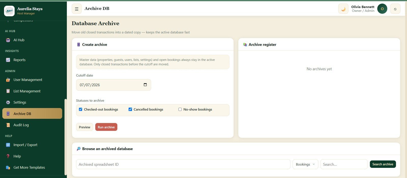This screenshot has height=178, width=407.
Task: Toggle the hamburger sidebar menu button
Action: coord(77,9)
